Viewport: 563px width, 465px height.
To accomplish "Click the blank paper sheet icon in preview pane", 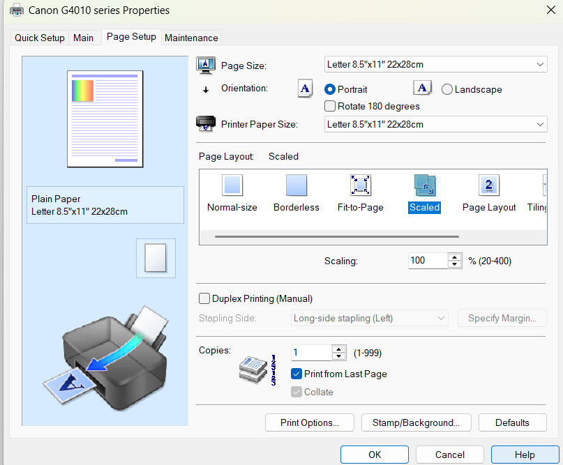I will click(x=156, y=258).
